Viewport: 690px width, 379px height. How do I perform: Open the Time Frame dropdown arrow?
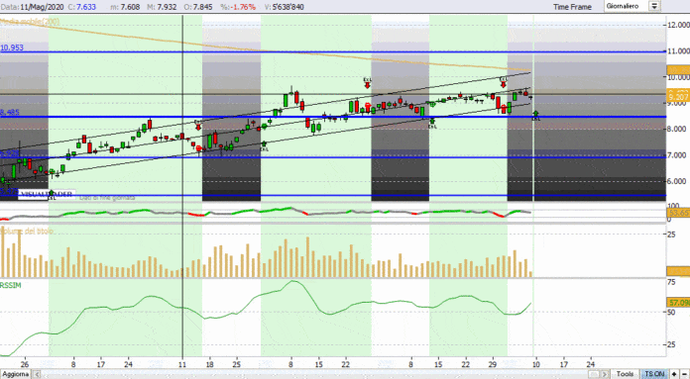(654, 6)
